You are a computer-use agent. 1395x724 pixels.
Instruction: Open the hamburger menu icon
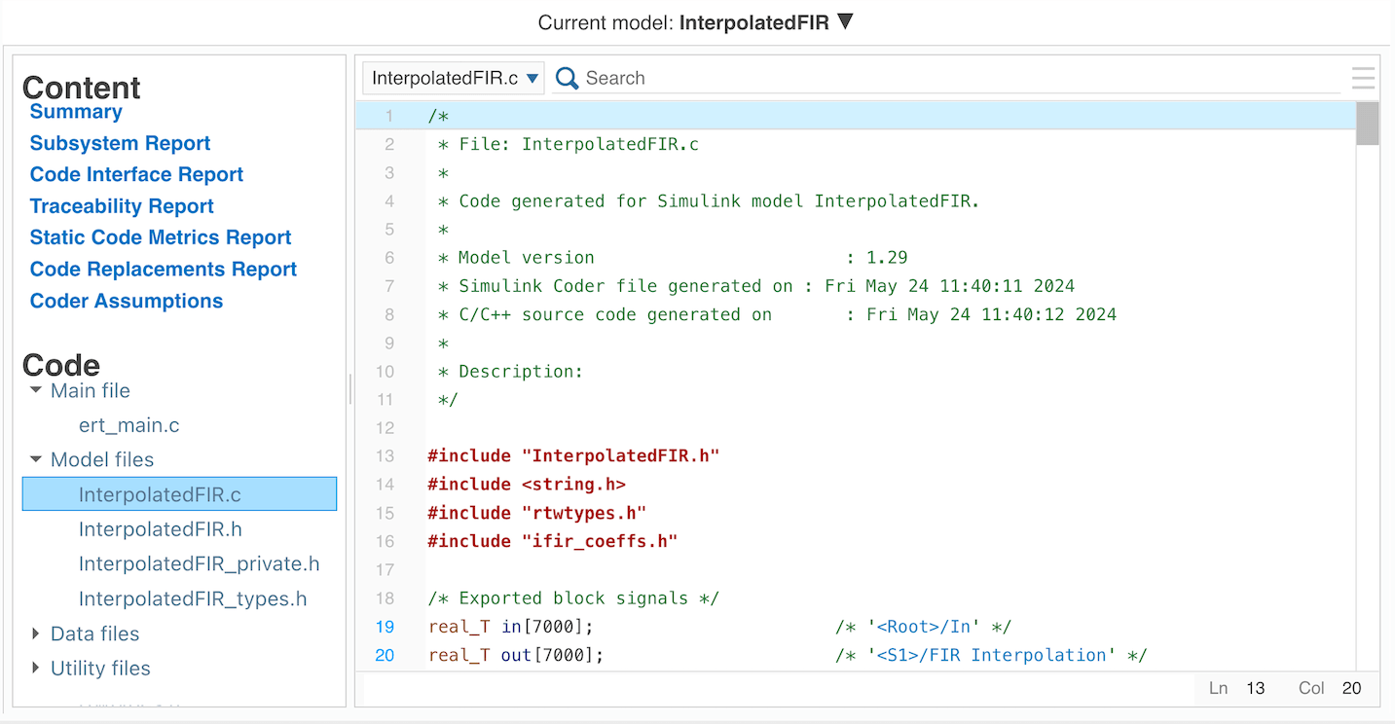coord(1363,78)
